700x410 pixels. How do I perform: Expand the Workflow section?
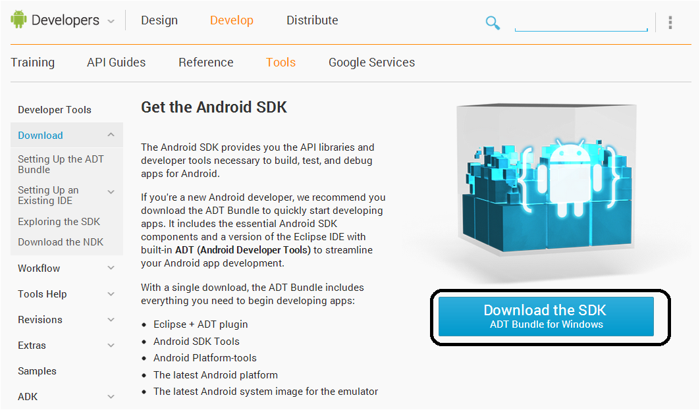point(111,268)
